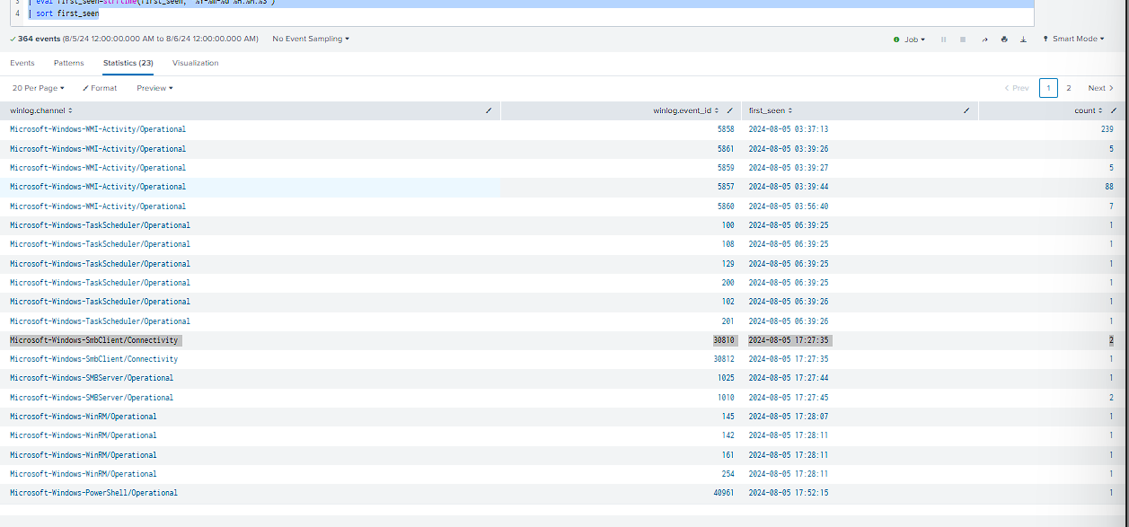Select results page 1
1129x527 pixels.
point(1048,88)
